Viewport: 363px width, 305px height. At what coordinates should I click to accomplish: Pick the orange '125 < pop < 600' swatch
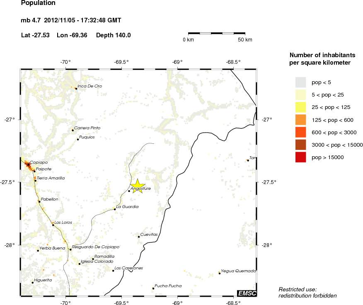pyautogui.click(x=301, y=120)
